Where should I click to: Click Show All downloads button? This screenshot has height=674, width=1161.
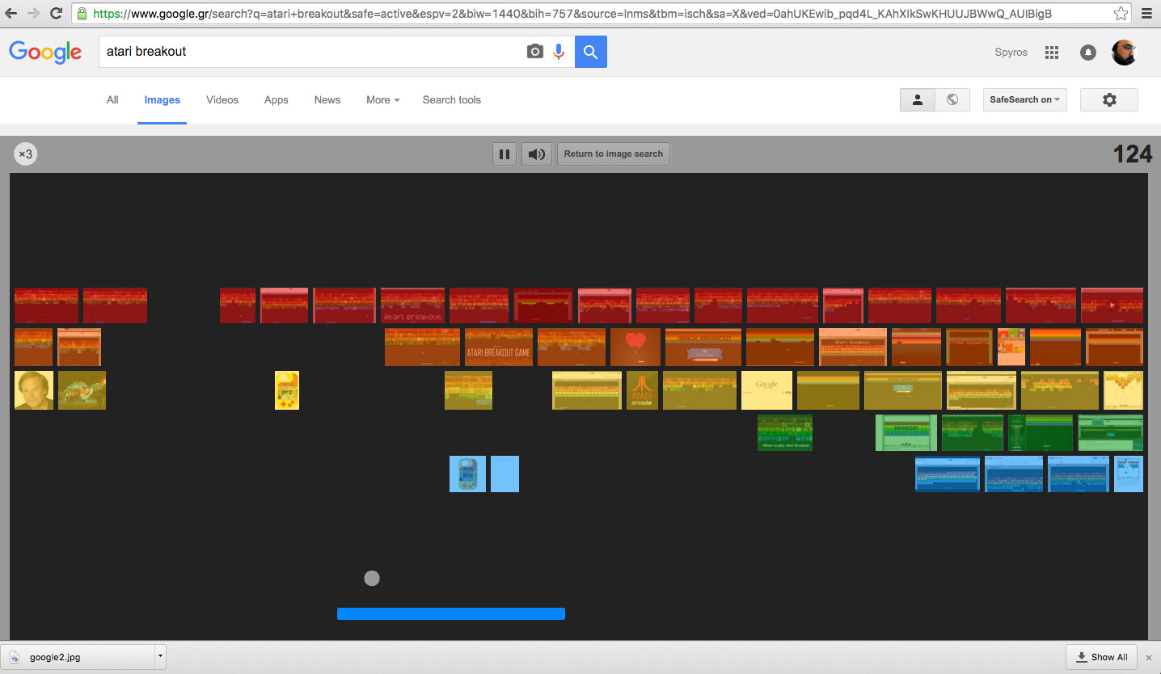[1102, 657]
